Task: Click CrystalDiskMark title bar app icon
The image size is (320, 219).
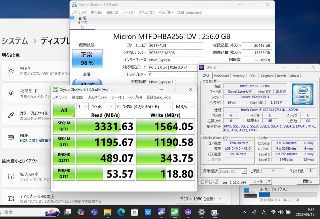Action: (55, 89)
